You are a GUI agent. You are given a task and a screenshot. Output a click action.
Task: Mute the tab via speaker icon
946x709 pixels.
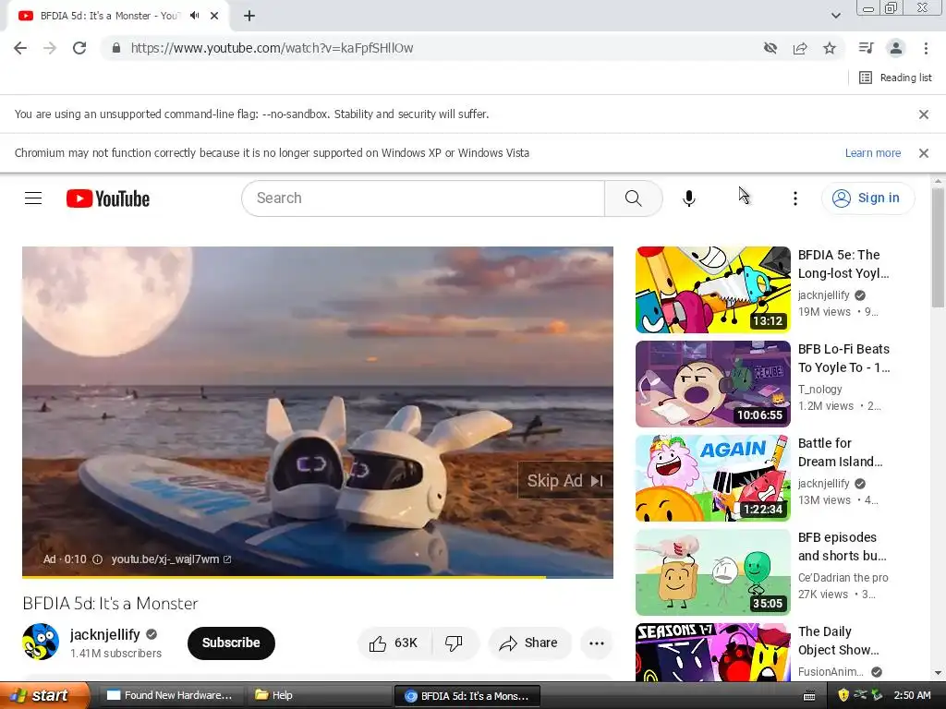pyautogui.click(x=194, y=16)
